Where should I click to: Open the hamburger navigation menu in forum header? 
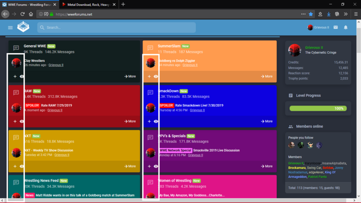pyautogui.click(x=10, y=28)
